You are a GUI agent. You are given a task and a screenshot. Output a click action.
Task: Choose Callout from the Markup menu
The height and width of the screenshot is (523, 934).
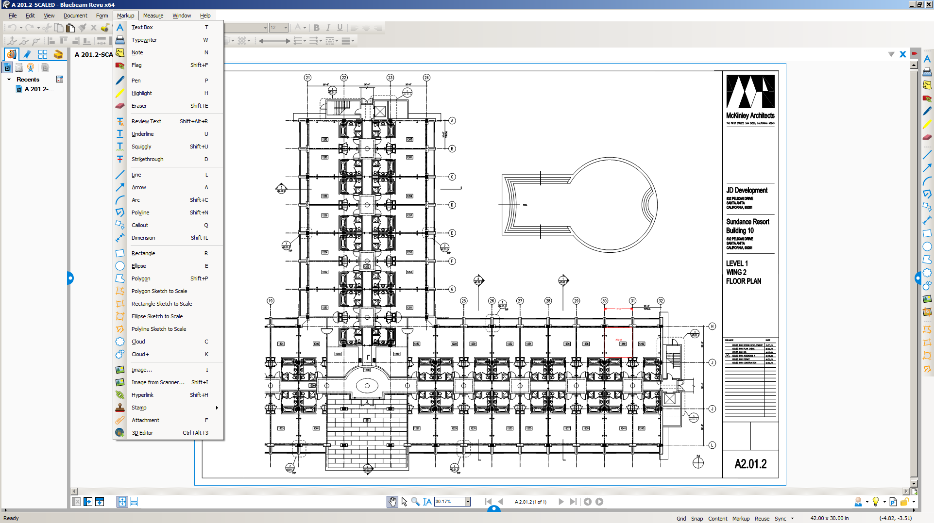coord(140,225)
